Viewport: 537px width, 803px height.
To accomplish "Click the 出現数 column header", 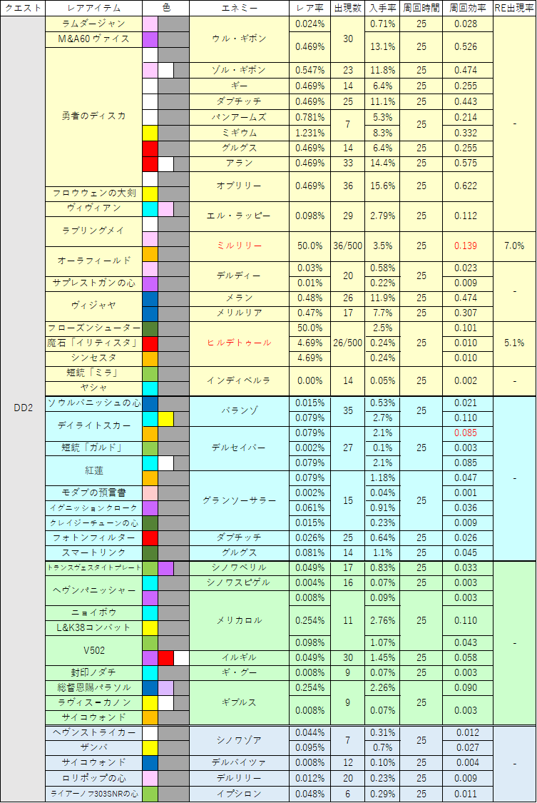I will click(348, 8).
